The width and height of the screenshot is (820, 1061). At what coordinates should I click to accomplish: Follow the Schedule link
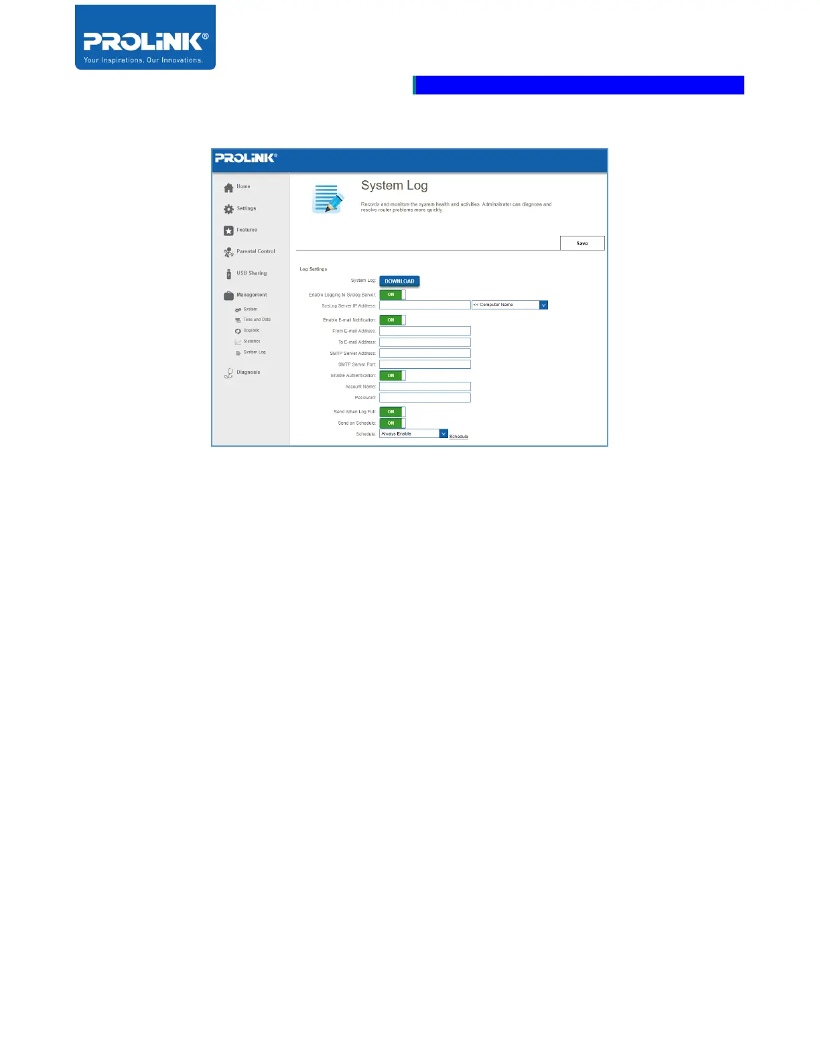(x=459, y=437)
